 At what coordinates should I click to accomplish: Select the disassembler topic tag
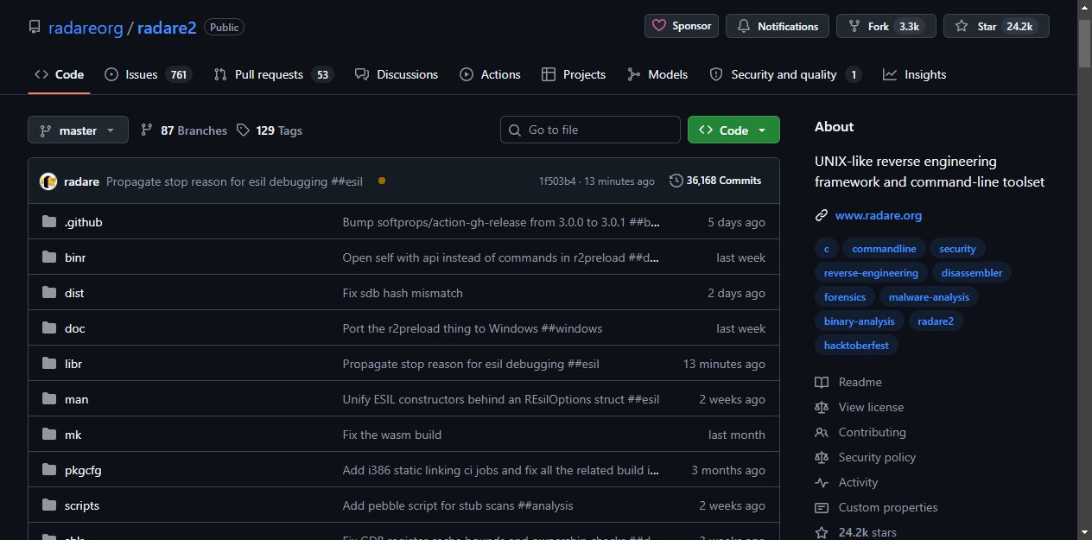(x=972, y=273)
